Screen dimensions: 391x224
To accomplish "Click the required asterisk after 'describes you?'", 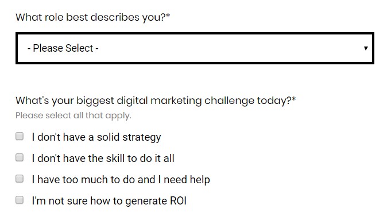I will tap(168, 16).
